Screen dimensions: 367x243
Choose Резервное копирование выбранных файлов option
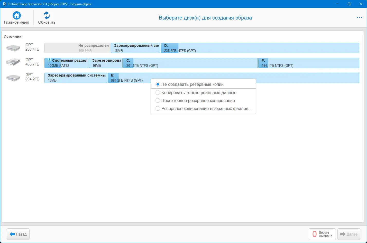[203, 108]
